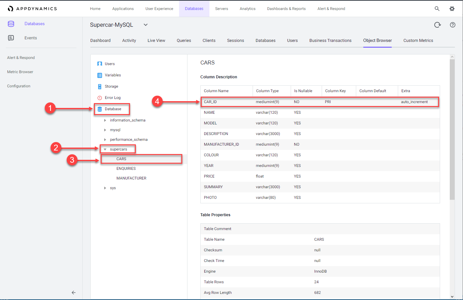Open Configuration sidebar link
463x300 pixels.
19,86
